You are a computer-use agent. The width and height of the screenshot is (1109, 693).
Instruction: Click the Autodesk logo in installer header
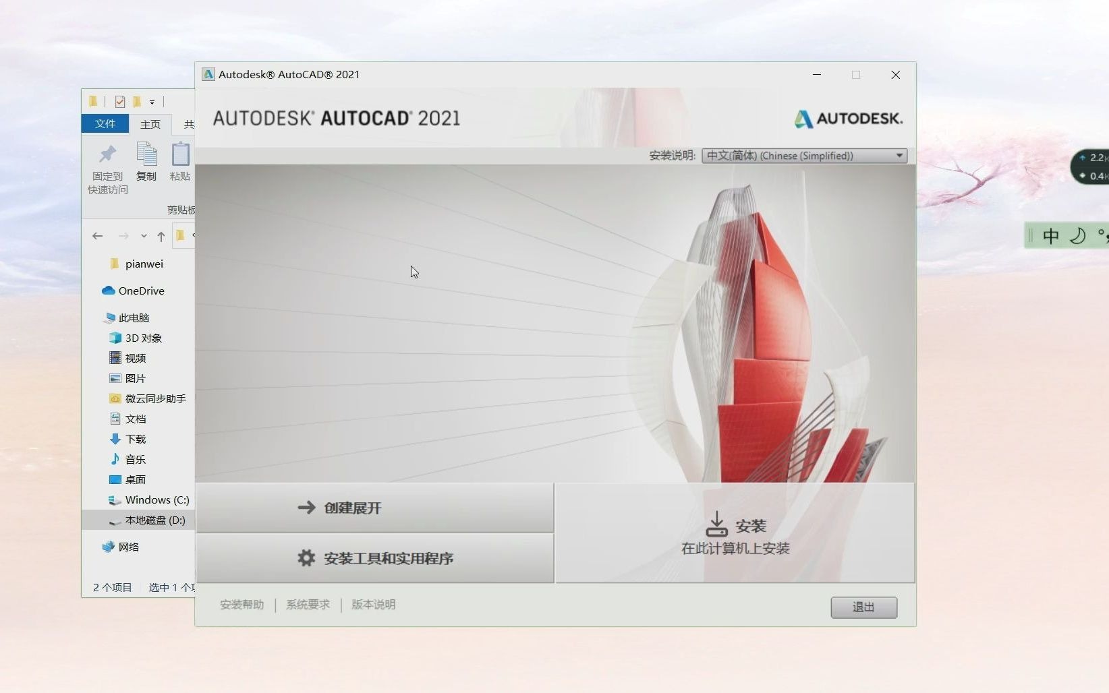pos(848,119)
